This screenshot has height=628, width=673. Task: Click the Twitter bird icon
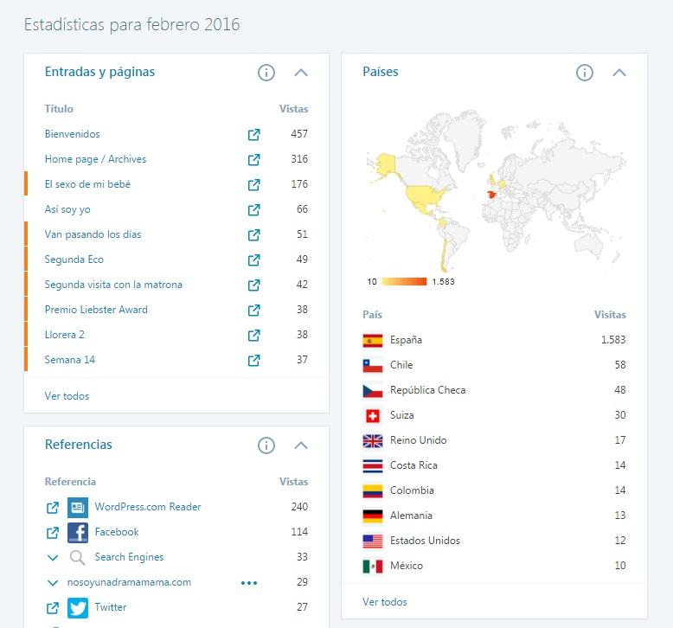[x=78, y=607]
